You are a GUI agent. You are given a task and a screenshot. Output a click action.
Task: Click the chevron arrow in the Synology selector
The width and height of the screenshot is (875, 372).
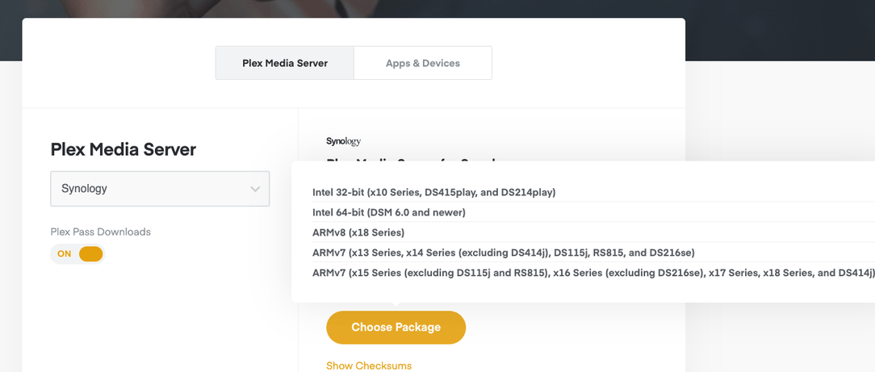tap(255, 189)
